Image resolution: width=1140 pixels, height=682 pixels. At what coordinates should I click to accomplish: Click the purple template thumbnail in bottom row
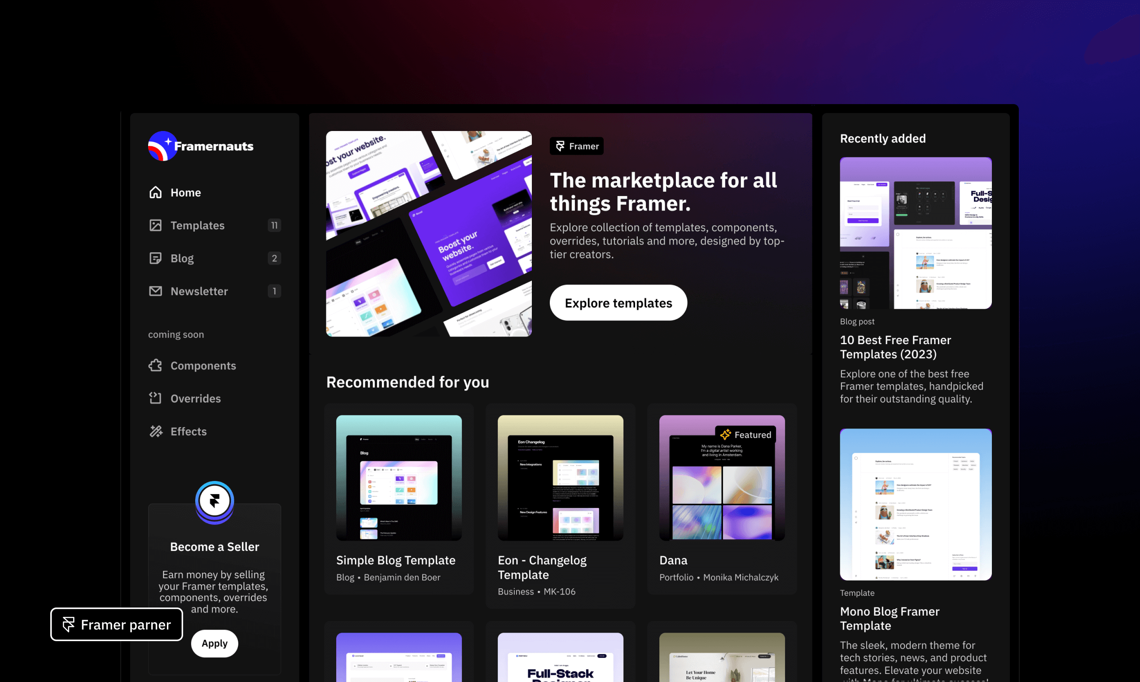pyautogui.click(x=399, y=658)
